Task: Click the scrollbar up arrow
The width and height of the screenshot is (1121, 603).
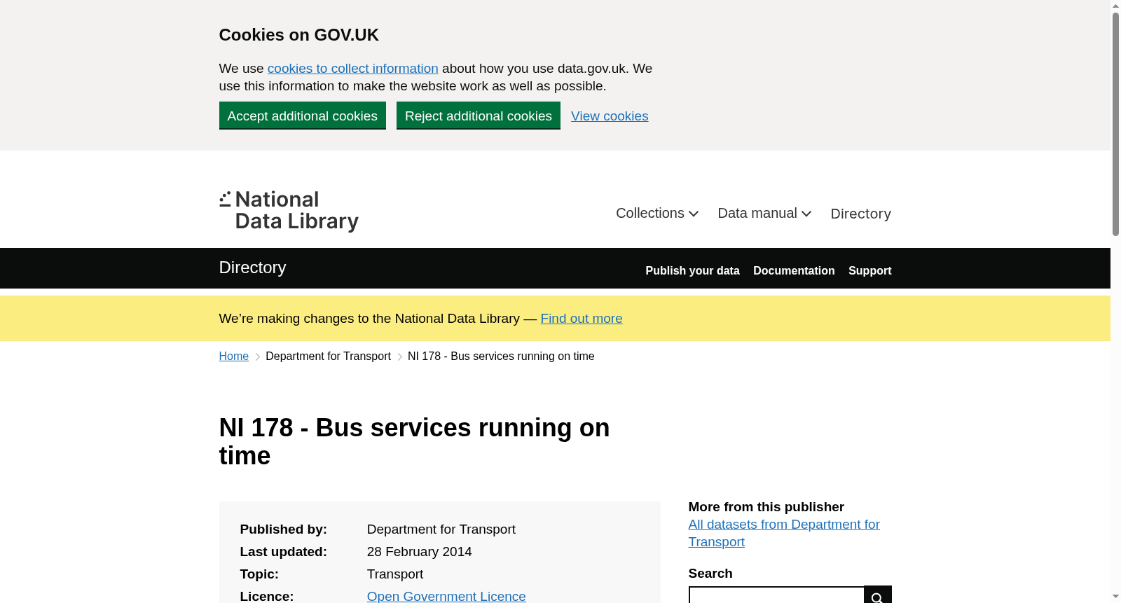Action: (1115, 6)
